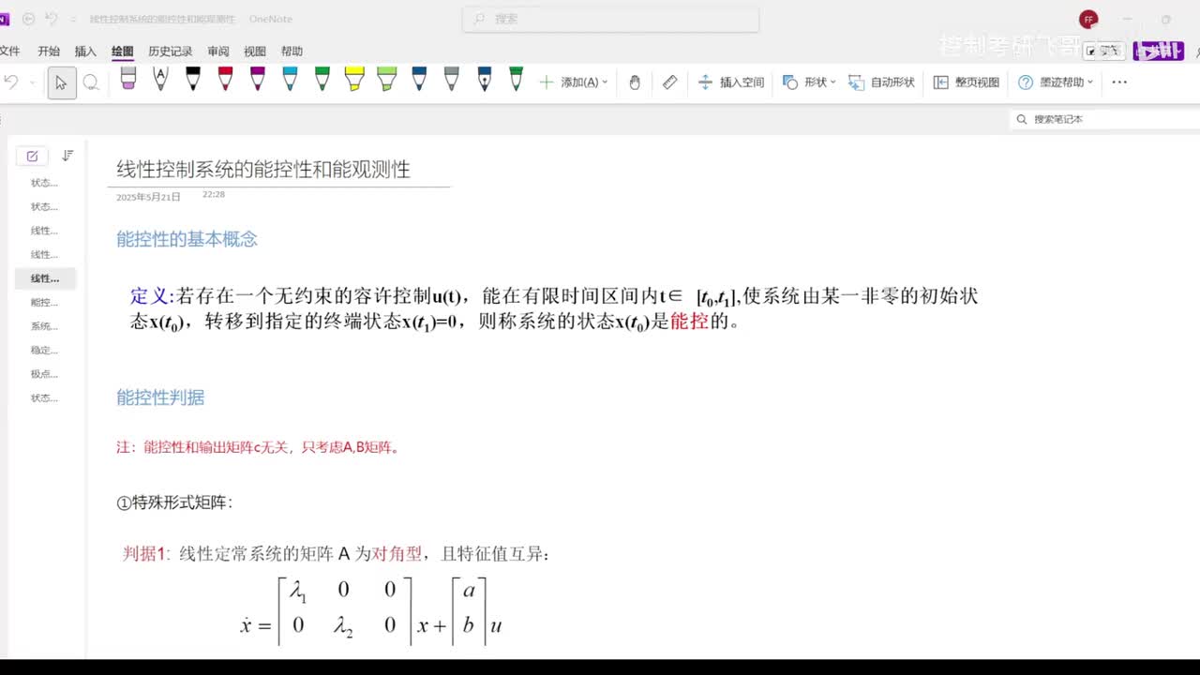Pick the eraser tool

tap(128, 80)
